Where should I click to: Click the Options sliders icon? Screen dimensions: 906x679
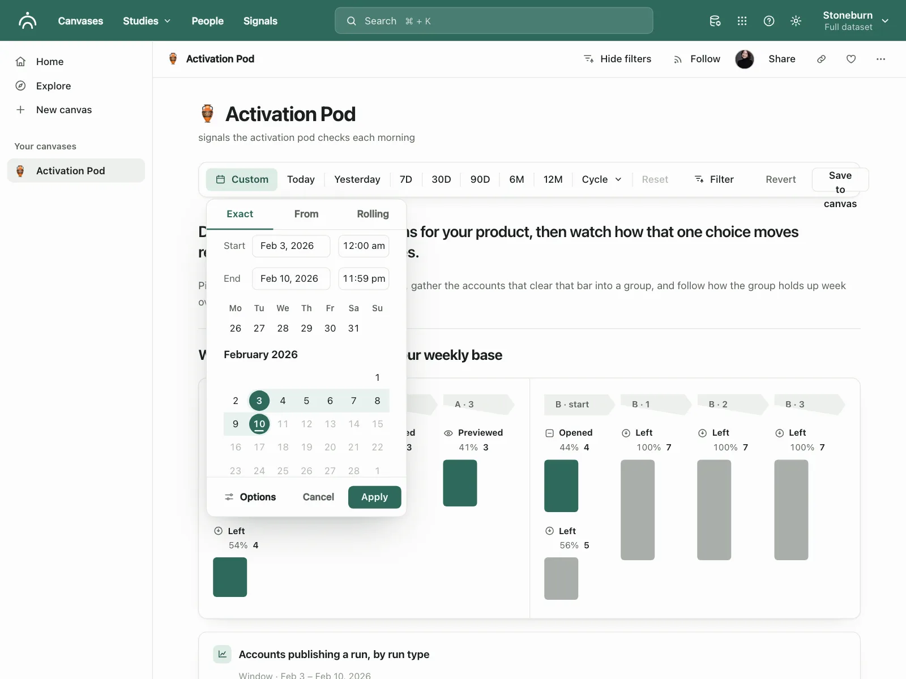229,497
